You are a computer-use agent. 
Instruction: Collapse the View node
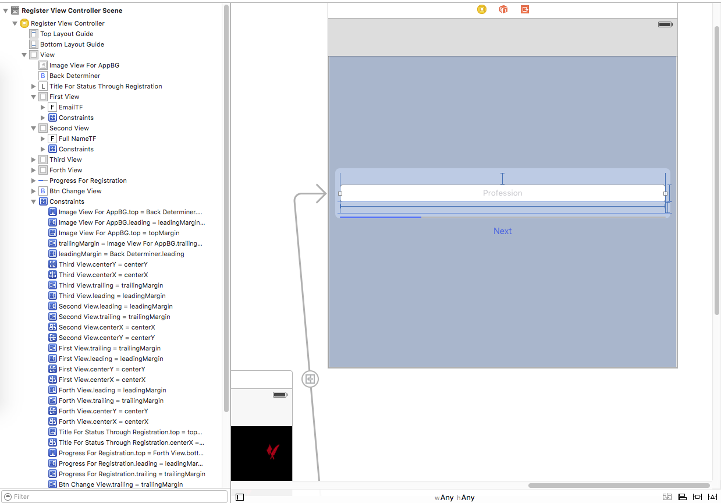24,55
